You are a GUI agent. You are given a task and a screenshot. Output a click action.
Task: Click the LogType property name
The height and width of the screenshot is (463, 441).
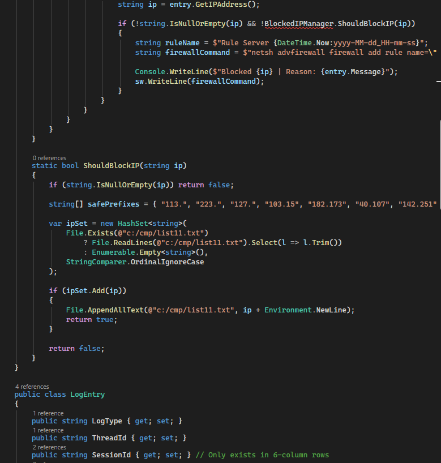tap(107, 421)
